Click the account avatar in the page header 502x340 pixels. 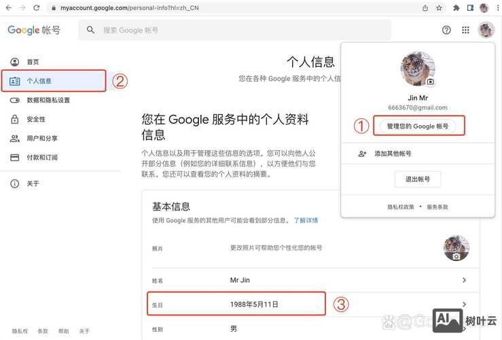click(486, 30)
